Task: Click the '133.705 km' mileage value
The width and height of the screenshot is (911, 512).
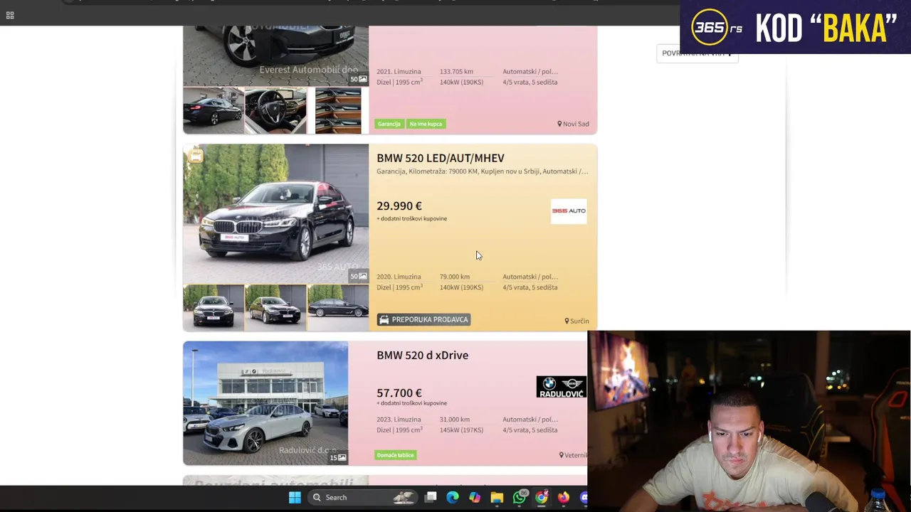Action: (x=456, y=72)
